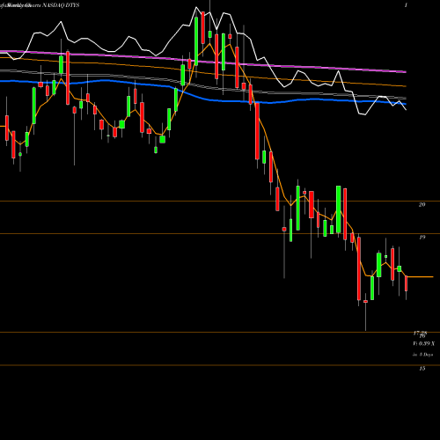Click the price axis label 19
Screen dimensions: 440x440
click(x=422, y=237)
